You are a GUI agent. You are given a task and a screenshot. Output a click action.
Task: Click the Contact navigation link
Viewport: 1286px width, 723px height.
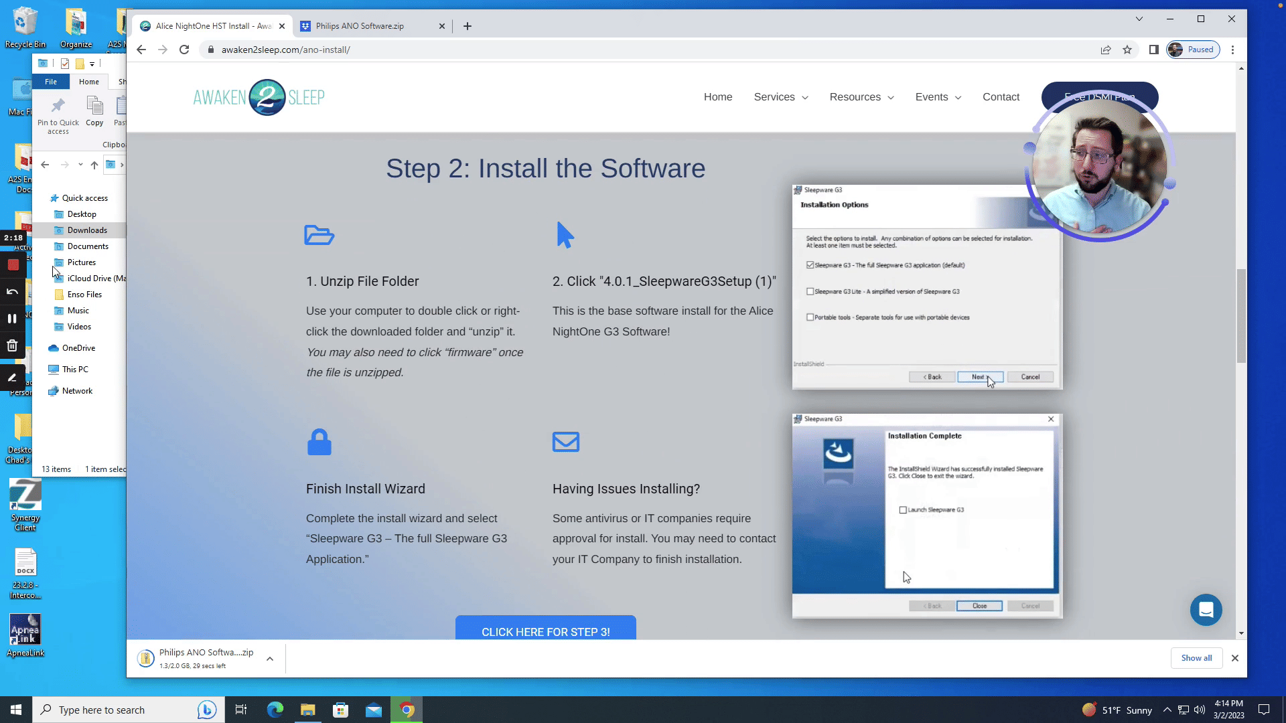[1001, 97]
